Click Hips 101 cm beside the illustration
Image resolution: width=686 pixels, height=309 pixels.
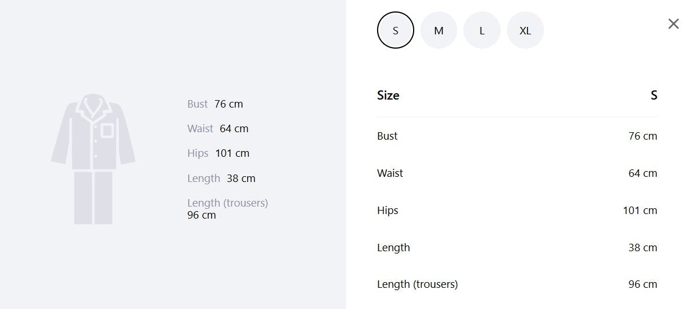coord(219,153)
